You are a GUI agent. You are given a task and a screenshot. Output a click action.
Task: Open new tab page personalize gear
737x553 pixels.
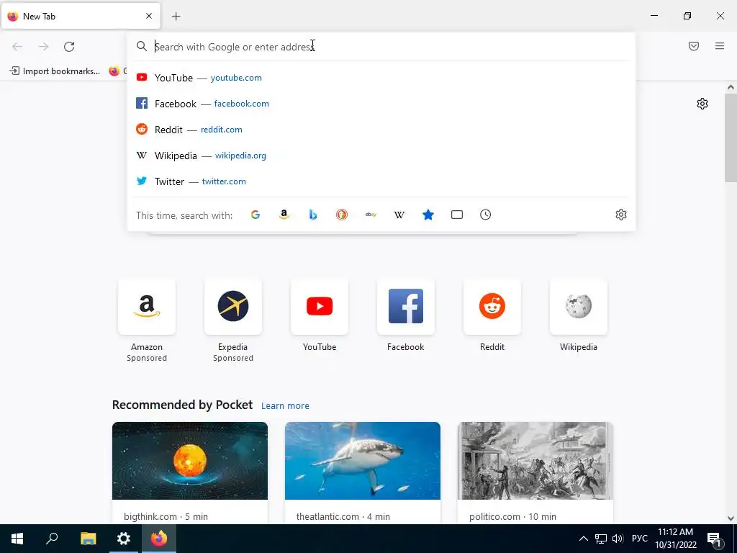point(702,104)
